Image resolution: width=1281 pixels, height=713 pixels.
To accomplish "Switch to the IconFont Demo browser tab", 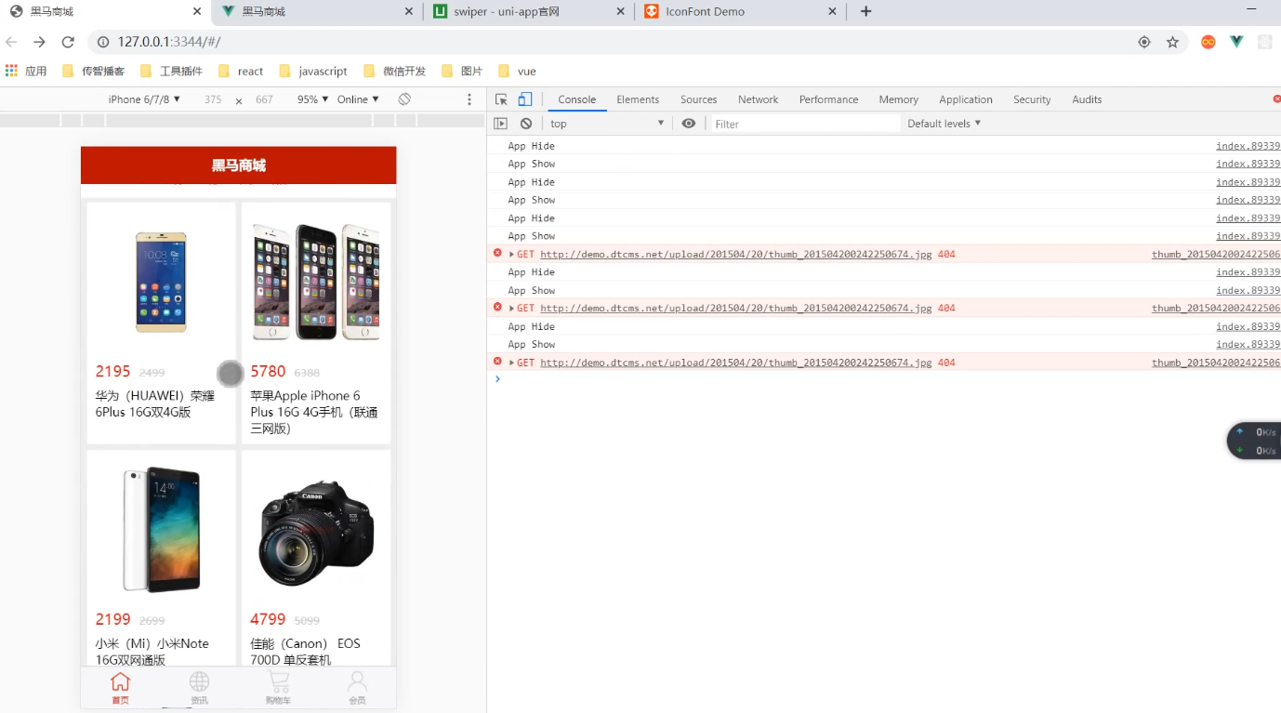I will (x=740, y=11).
